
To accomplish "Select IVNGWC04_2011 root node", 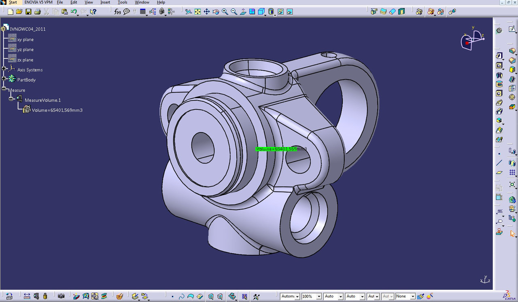I will [x=28, y=29].
